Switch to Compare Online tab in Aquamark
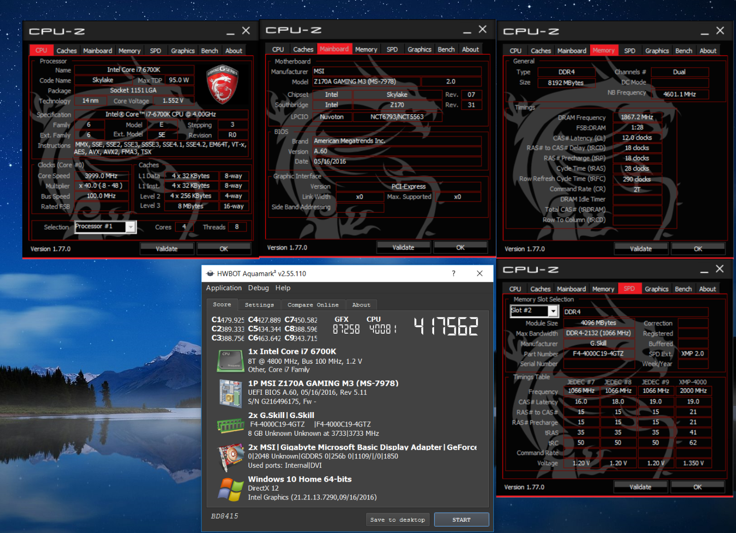Image resolution: width=736 pixels, height=533 pixels. point(313,305)
